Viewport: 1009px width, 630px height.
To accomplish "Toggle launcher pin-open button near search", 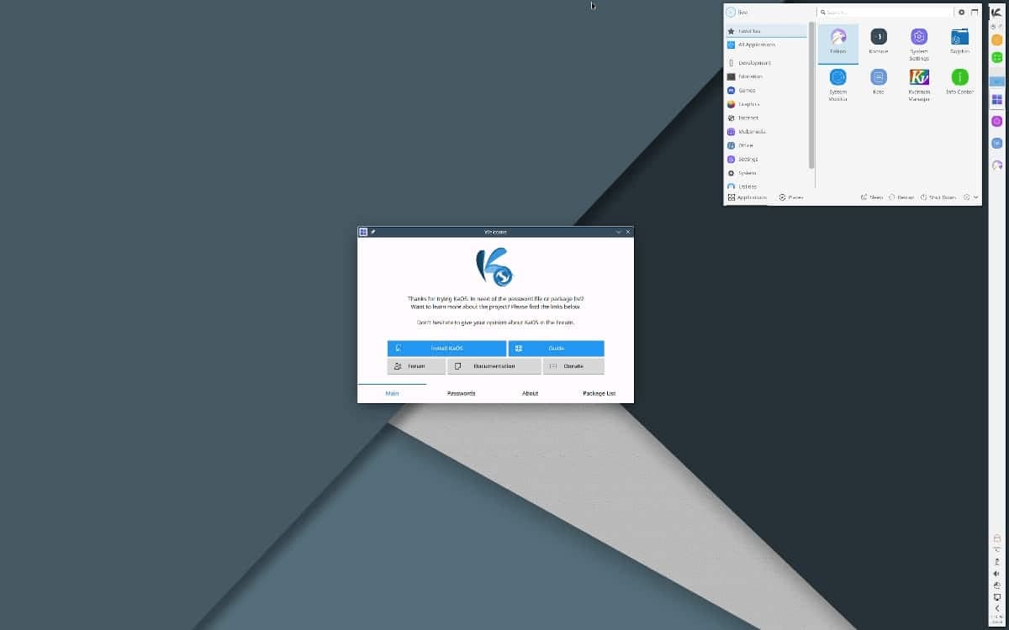I will coord(975,12).
